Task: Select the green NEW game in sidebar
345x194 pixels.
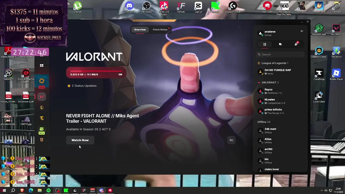Action: pyautogui.click(x=42, y=129)
